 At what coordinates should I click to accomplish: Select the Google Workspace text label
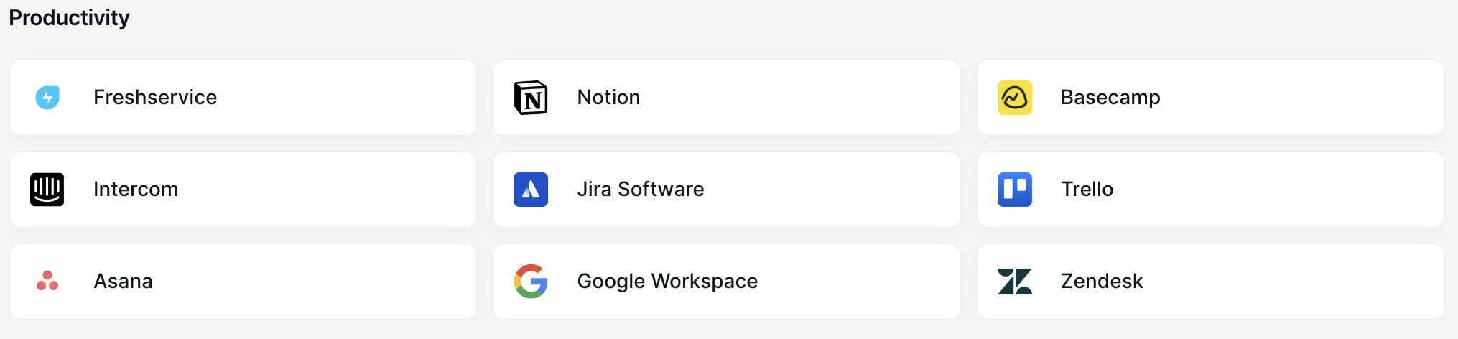coord(667,282)
